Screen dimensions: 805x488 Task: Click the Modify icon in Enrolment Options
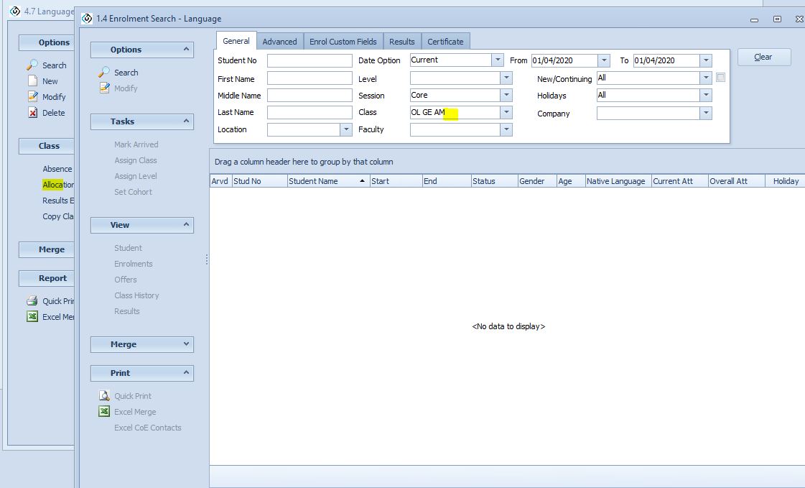[x=104, y=88]
